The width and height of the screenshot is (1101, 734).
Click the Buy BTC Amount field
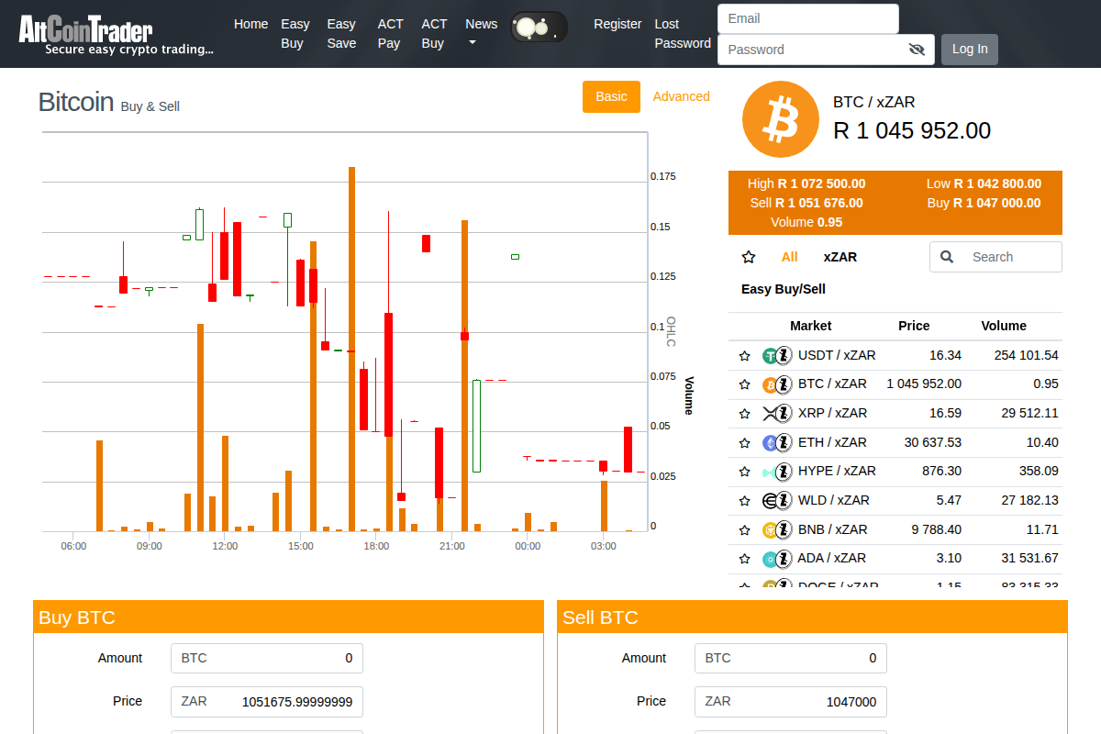click(267, 658)
